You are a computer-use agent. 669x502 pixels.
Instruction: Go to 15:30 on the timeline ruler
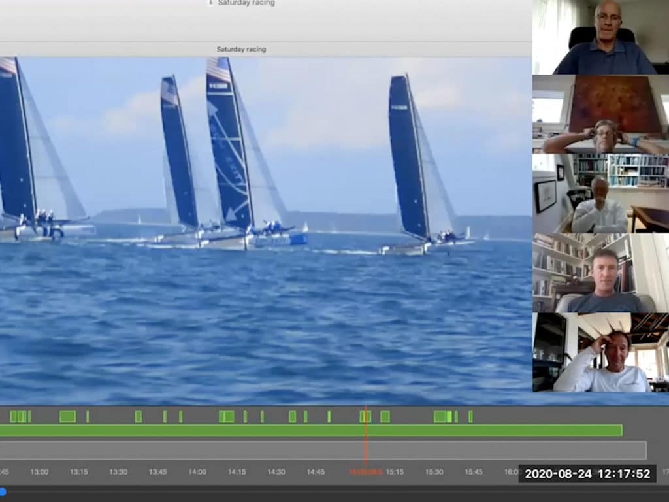[434, 471]
